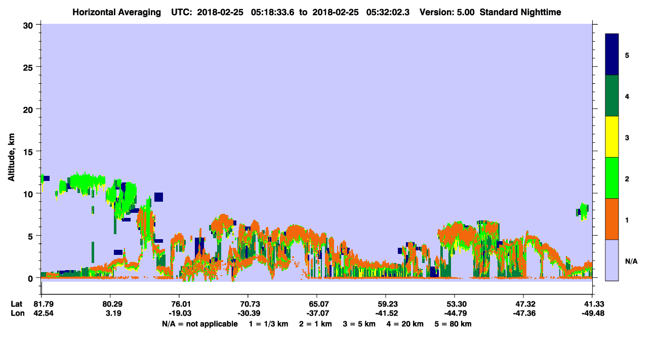
Task: Click the y-axis tick label 20
Action: point(29,109)
